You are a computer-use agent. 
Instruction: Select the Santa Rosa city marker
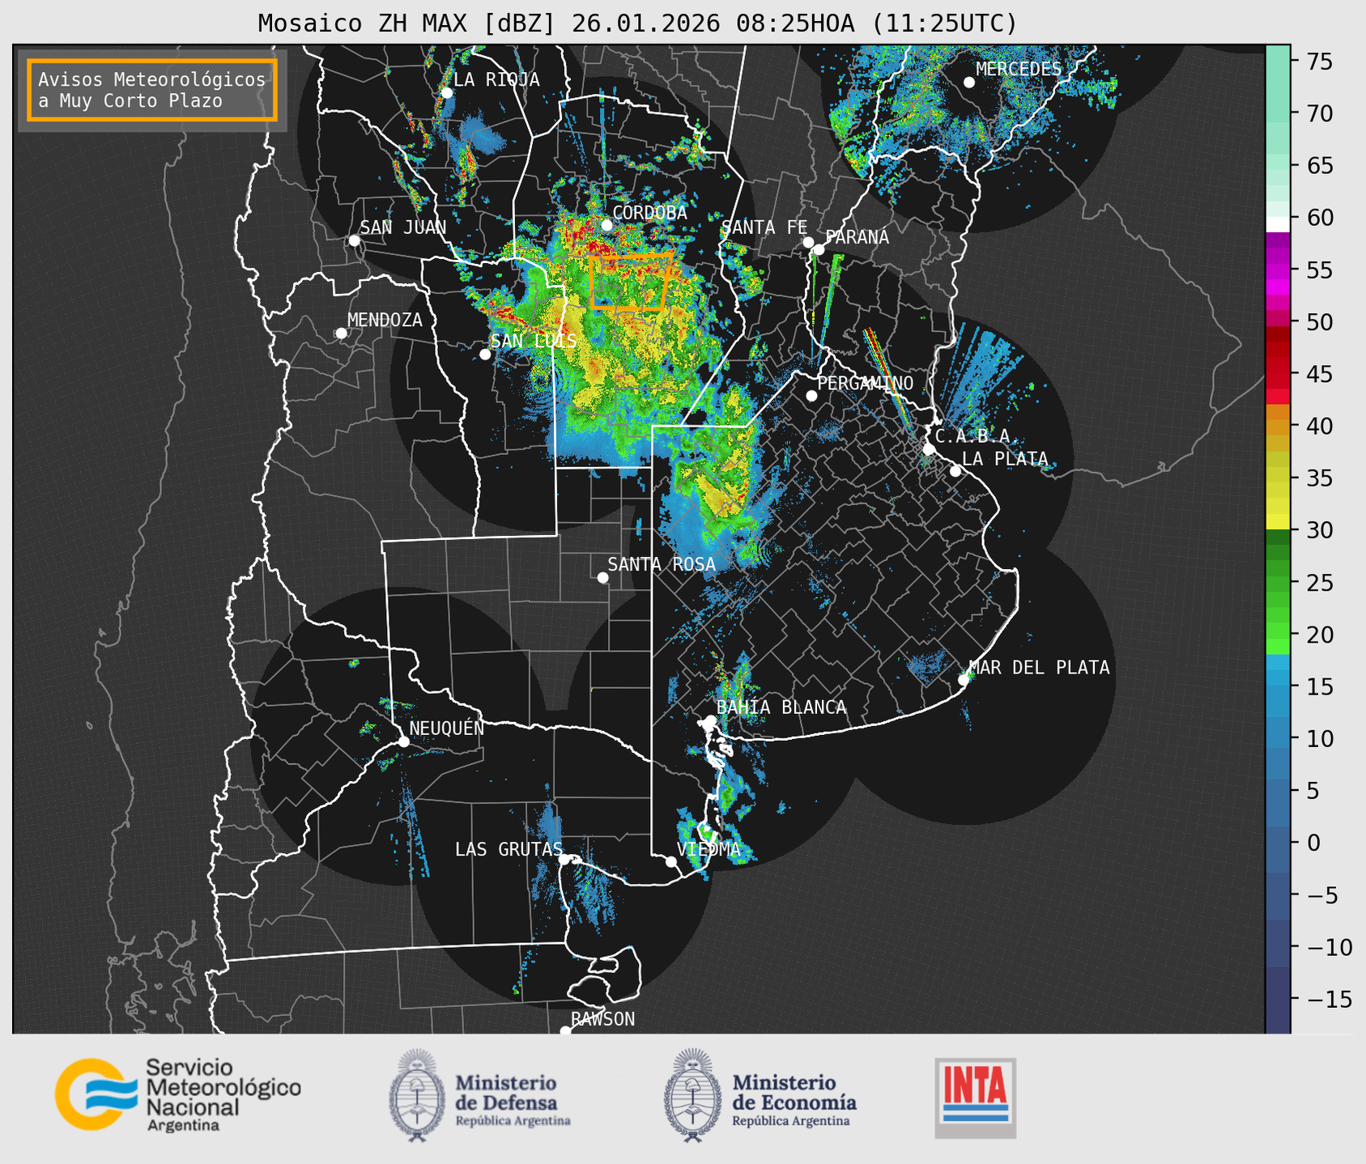[602, 577]
